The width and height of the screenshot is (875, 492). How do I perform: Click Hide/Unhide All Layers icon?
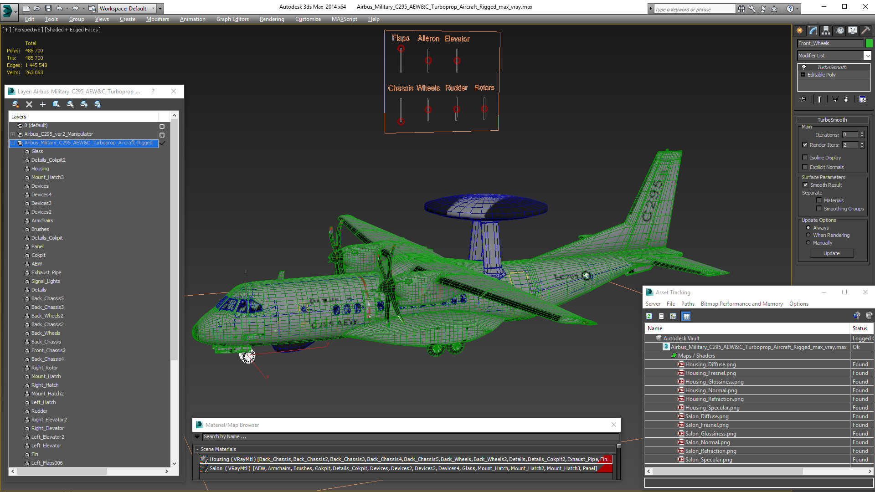tap(84, 104)
